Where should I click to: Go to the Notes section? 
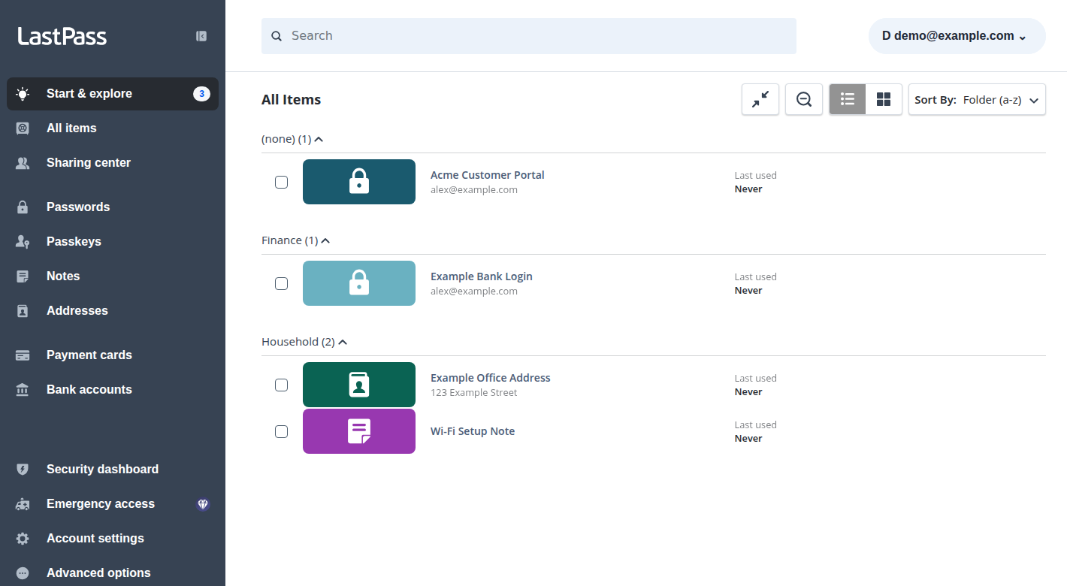pyautogui.click(x=113, y=276)
